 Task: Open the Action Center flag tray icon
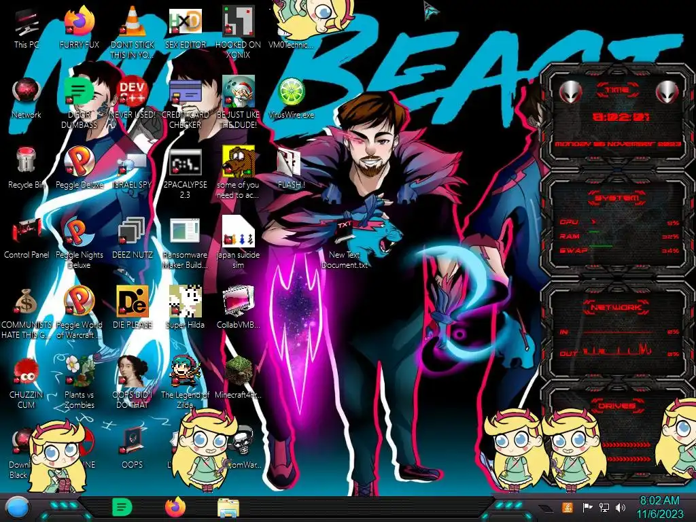(x=587, y=507)
